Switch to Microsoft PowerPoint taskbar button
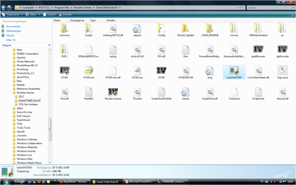The height and width of the screenshot is (185, 296). coord(140,182)
